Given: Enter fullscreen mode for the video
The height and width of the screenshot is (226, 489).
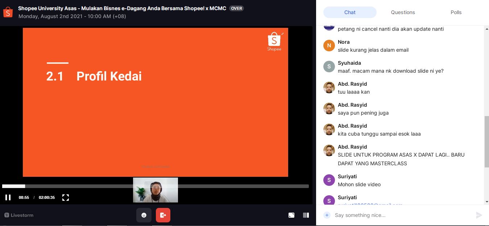Looking at the screenshot, I should [66, 197].
